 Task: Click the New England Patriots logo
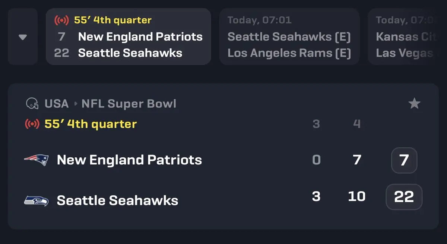[36, 160]
